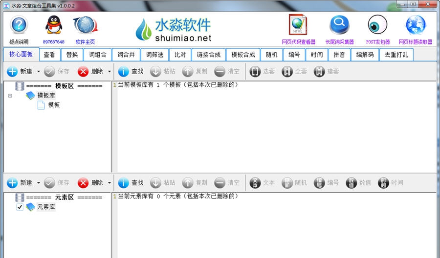Select the 模板库 tree item
This screenshot has height=258, width=440.
coord(46,96)
